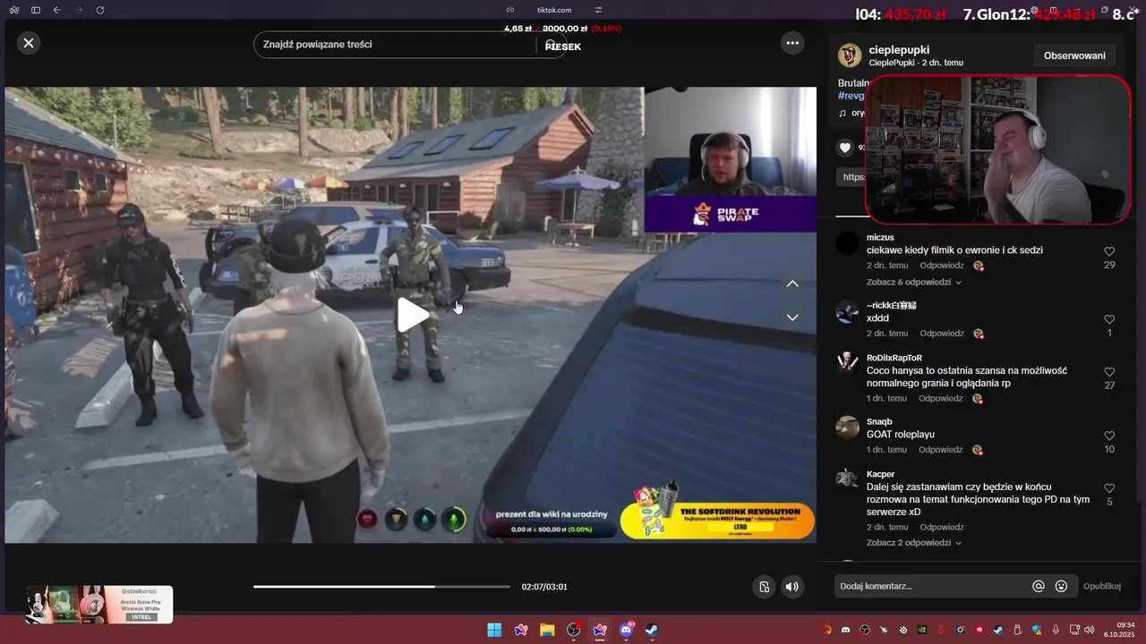Open the three-dot more options menu
The image size is (1146, 644).
(x=792, y=43)
